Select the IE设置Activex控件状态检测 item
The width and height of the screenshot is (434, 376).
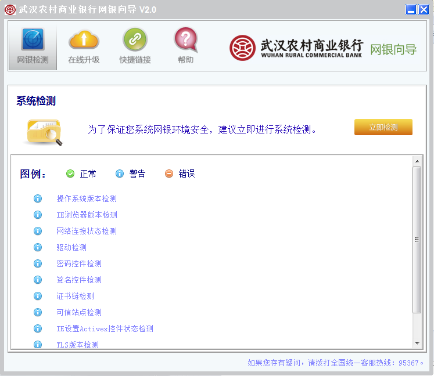point(105,329)
